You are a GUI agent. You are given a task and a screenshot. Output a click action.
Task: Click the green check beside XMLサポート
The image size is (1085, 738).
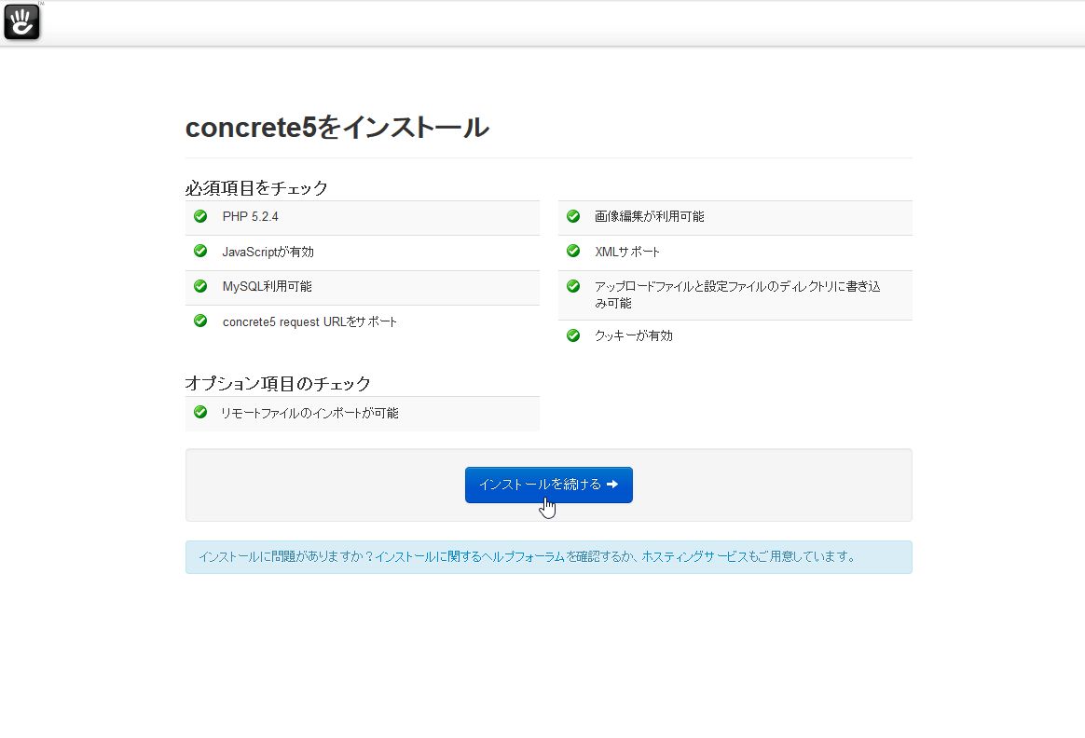point(573,251)
